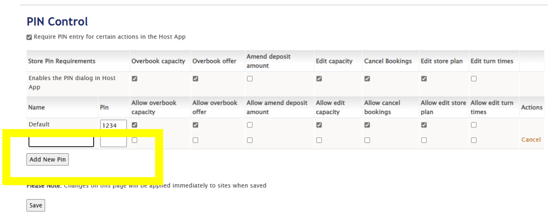548x214 pixels.
Task: Check Default PIN allow amend deposit amount
Action: point(250,125)
